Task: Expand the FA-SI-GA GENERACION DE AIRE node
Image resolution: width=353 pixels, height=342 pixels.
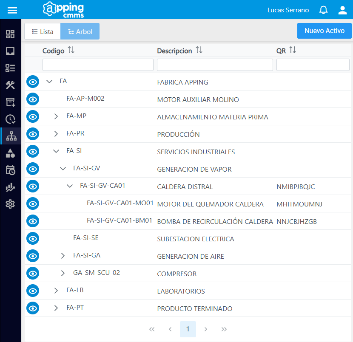Action: tap(63, 256)
